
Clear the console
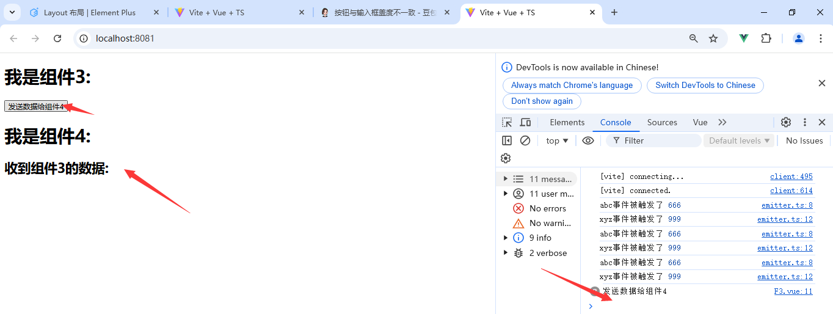click(525, 141)
